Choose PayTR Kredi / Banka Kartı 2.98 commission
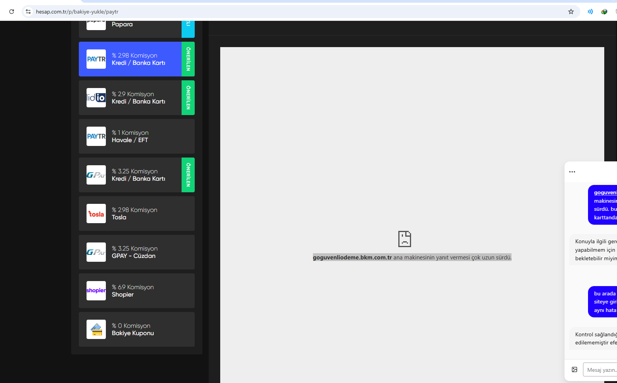Screen dimensions: 617x383 pos(137,59)
